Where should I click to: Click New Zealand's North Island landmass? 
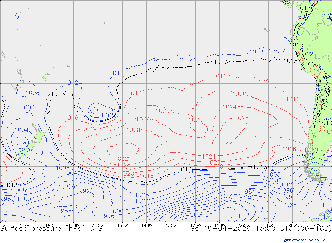(x=40, y=136)
